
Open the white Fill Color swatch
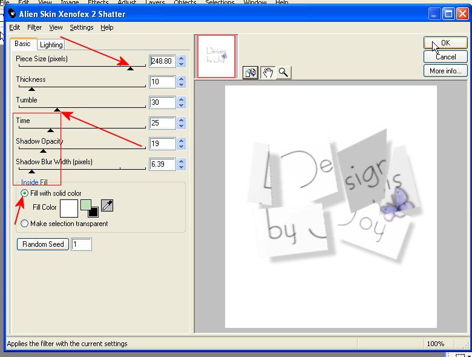pos(69,209)
